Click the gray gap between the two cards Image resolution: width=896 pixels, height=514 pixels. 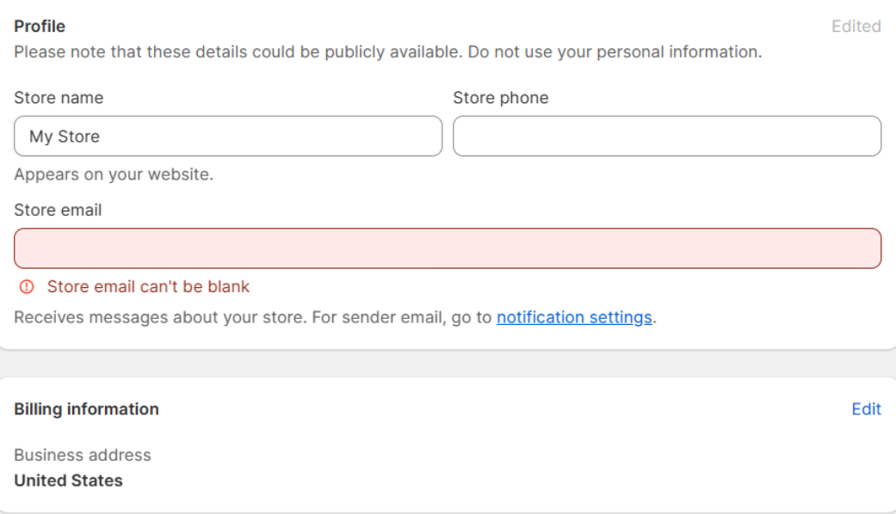tap(448, 364)
